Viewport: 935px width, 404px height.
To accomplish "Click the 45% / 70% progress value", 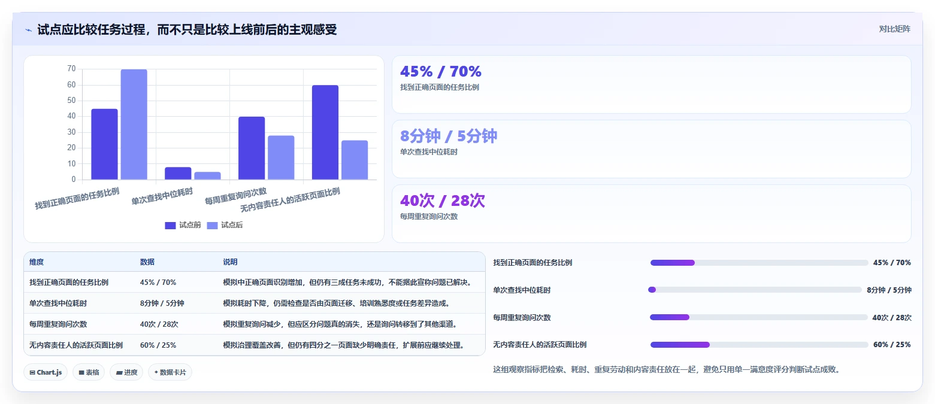I will point(892,263).
